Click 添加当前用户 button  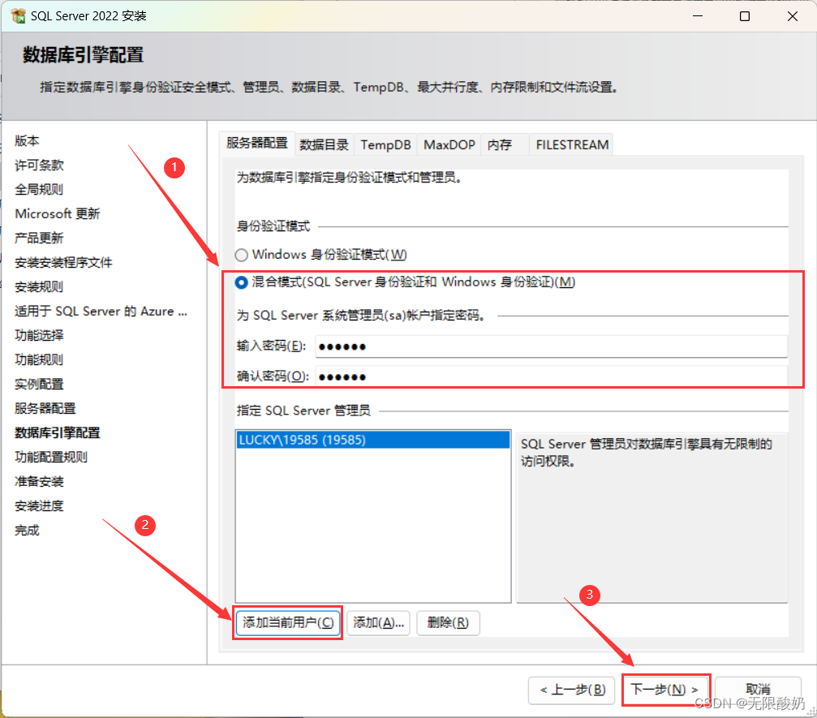click(288, 623)
